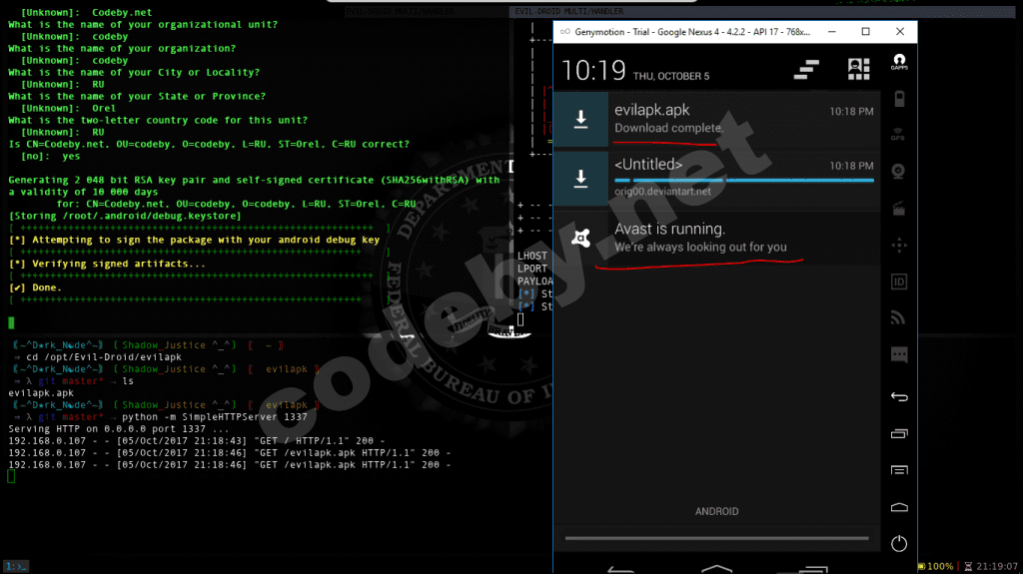1023x574 pixels.
Task: Click the 10:19 clock in notification shade
Action: (x=593, y=71)
